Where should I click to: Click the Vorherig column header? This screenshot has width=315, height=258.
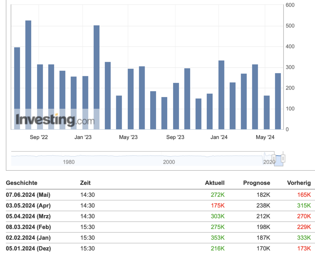point(298,183)
